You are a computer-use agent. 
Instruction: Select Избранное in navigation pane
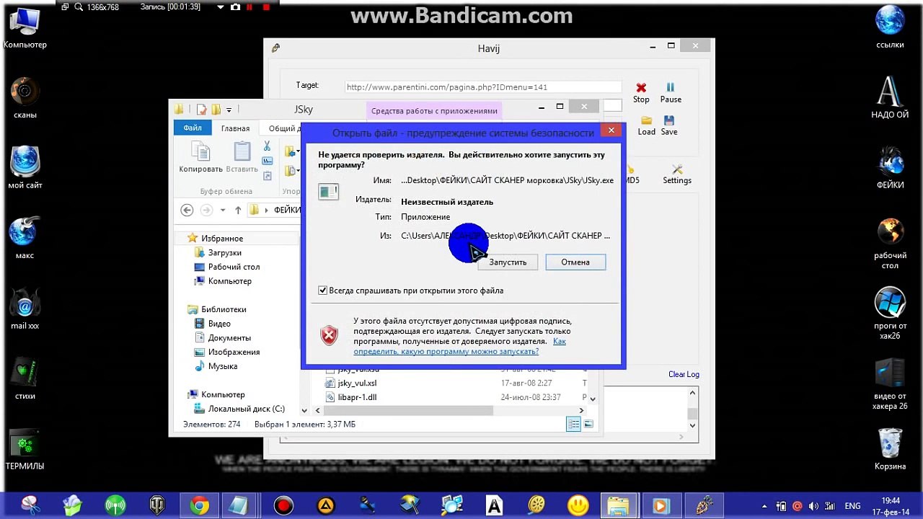tap(222, 239)
